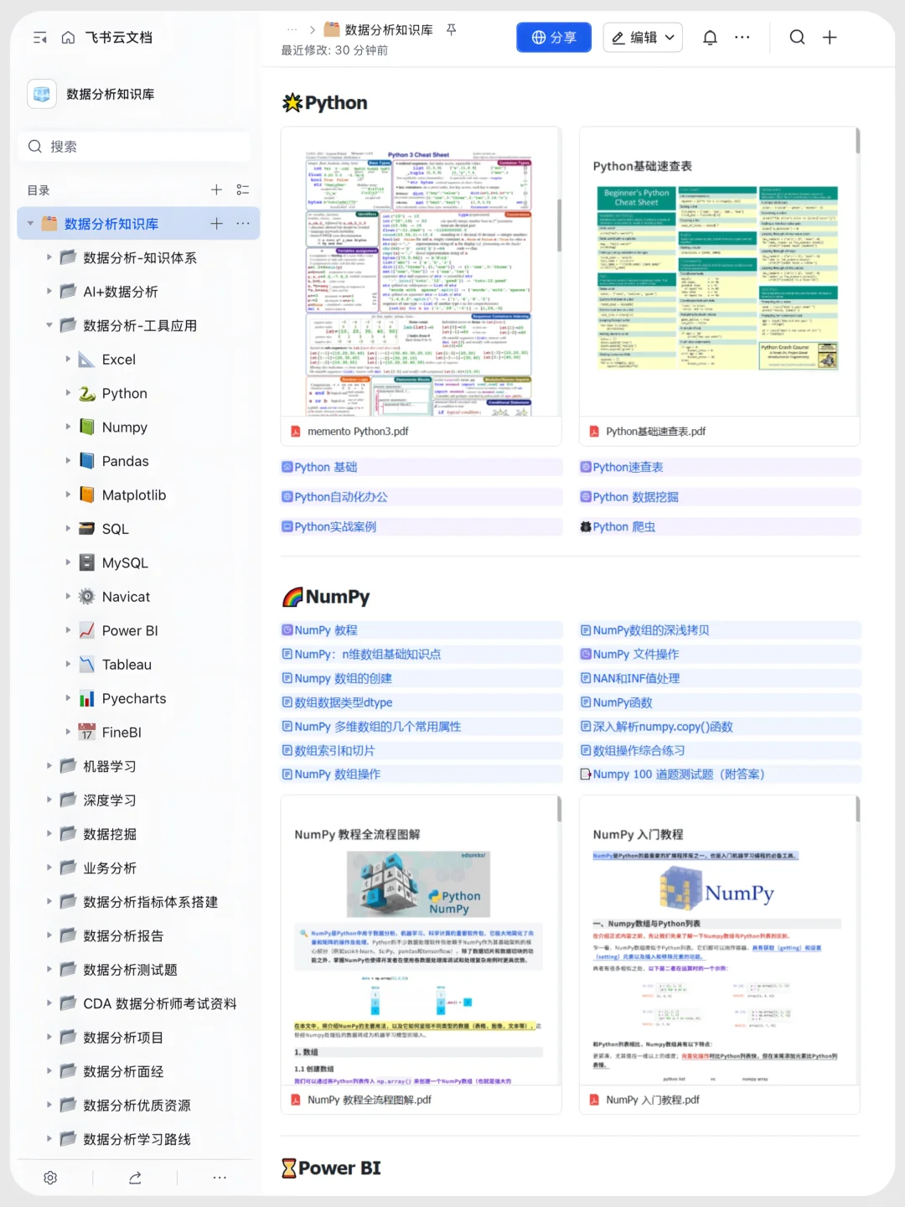Add item next to 目录 heading
This screenshot has width=905, height=1207.
(x=216, y=190)
